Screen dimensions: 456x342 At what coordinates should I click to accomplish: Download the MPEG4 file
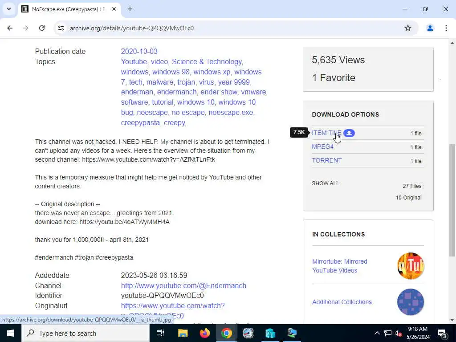(x=322, y=147)
